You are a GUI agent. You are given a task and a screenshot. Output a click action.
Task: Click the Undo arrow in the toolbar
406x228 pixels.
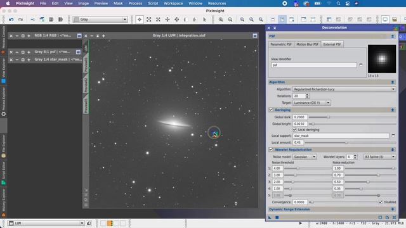(11, 20)
